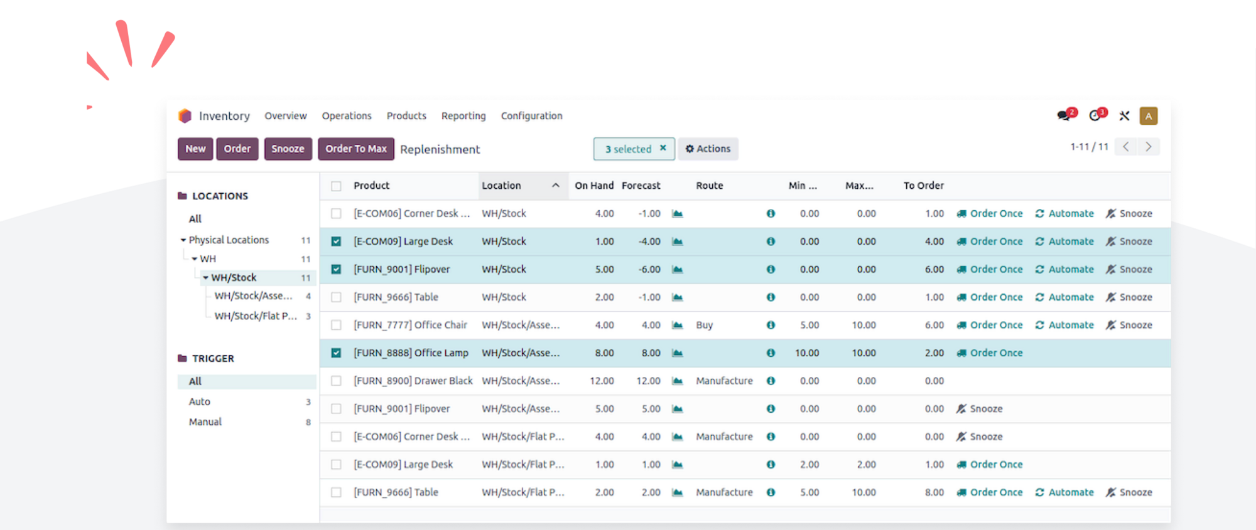Click the LOCATIONS folder icon

(x=183, y=196)
